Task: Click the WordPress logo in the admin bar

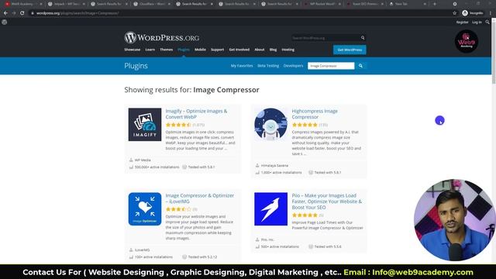Action: 5,22
